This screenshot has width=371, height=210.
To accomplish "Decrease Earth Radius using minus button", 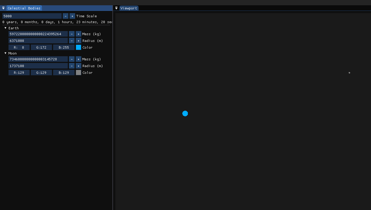I will coord(72,41).
